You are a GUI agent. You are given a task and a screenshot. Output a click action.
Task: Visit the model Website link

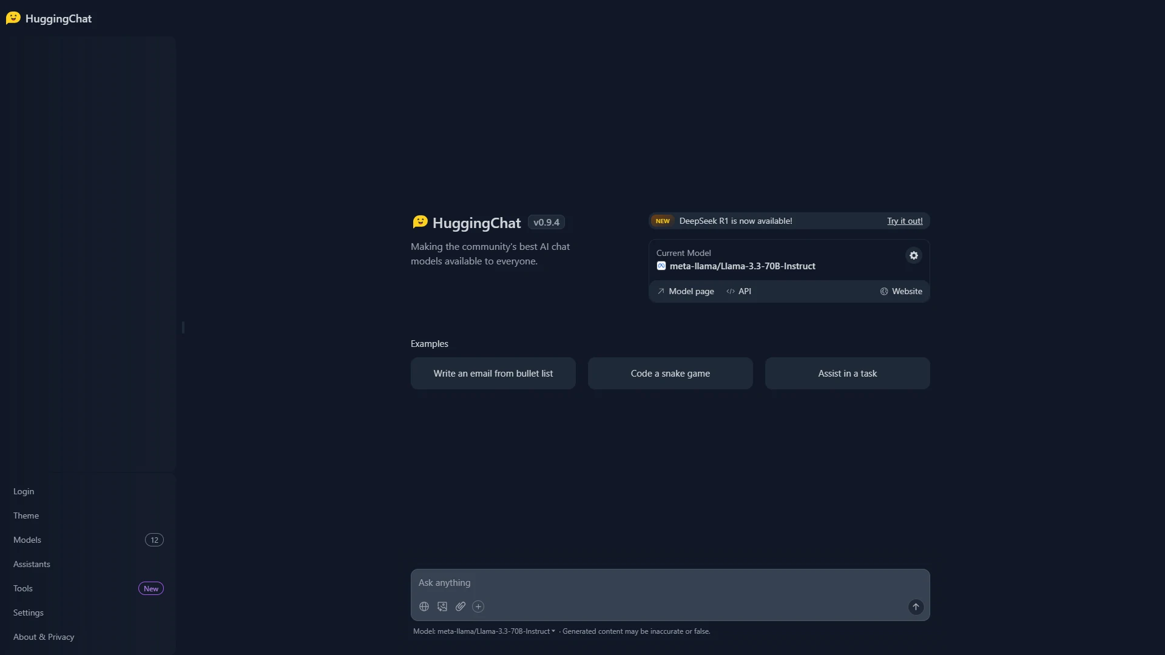(901, 291)
